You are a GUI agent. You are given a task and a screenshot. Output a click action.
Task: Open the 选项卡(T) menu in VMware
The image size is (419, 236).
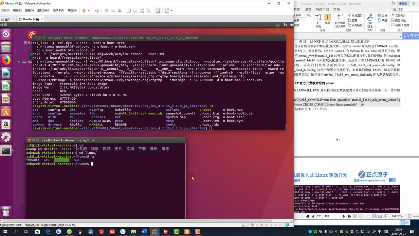[59, 10]
